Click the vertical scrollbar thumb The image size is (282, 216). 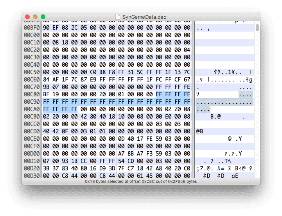(257, 28)
